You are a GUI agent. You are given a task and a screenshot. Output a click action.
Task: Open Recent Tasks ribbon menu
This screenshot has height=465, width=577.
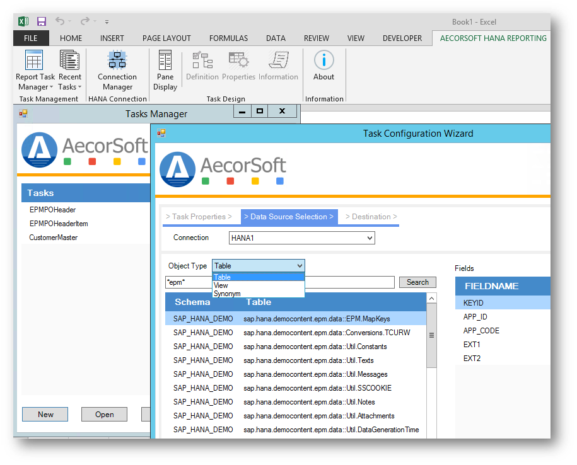coord(69,70)
